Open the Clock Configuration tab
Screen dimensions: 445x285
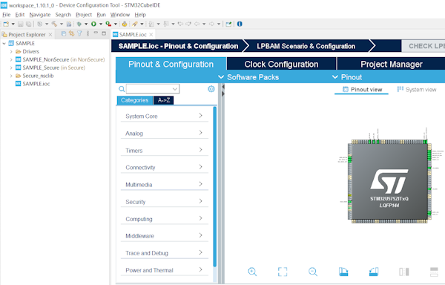point(281,64)
